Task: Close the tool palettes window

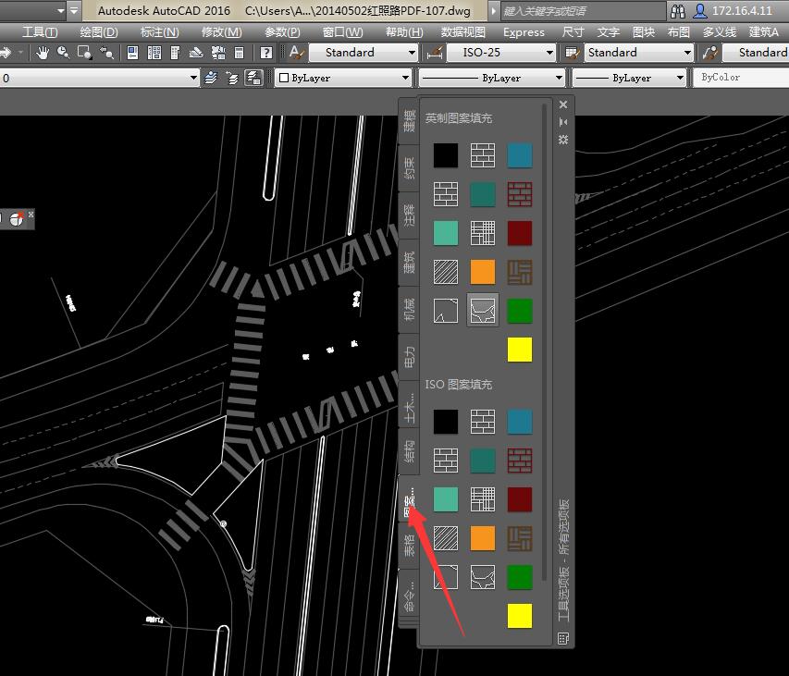Action: tap(563, 104)
